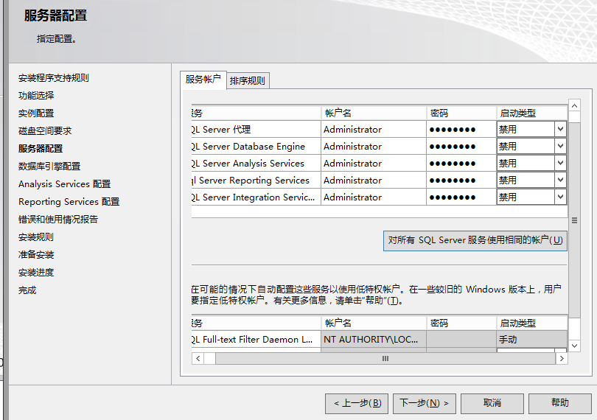The height and width of the screenshot is (420, 597).
Task: Select account name for Analysis Services row
Action: tap(374, 164)
